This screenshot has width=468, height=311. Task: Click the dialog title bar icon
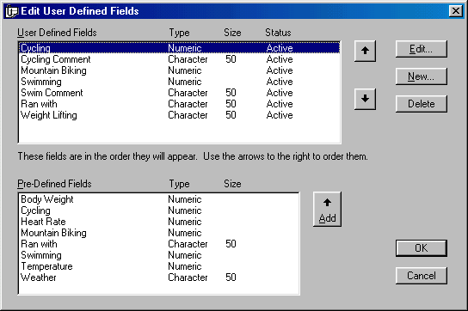12,11
